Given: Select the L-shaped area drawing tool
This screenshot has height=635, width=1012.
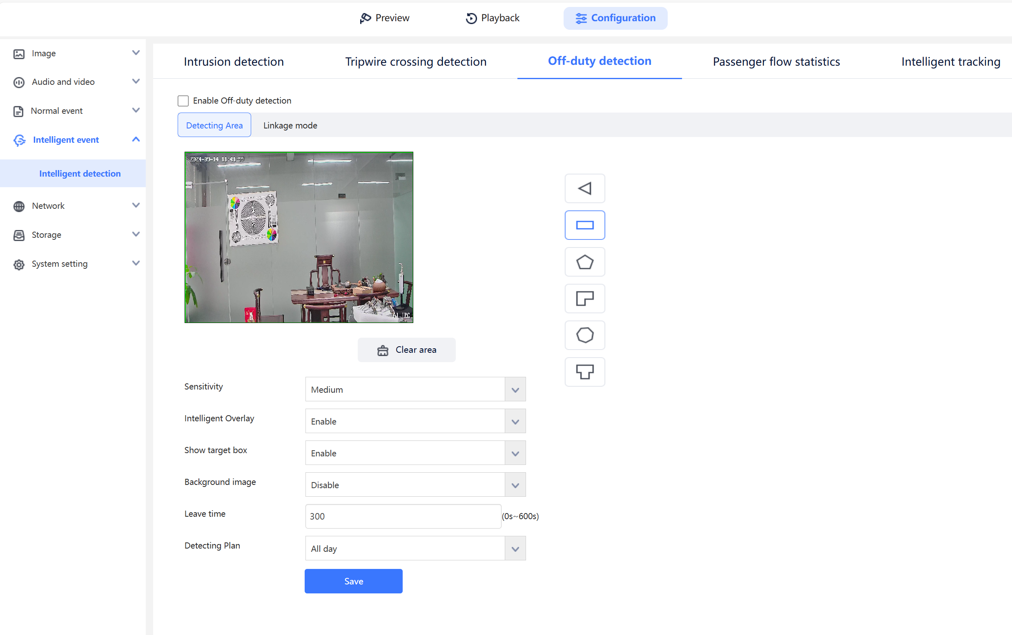Looking at the screenshot, I should point(584,299).
